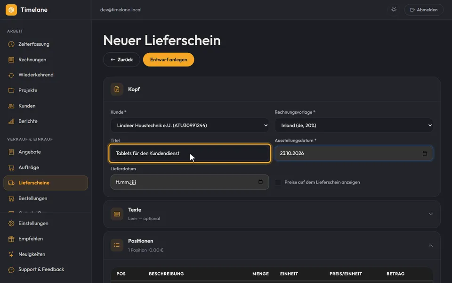Click the Titel input field
The width and height of the screenshot is (452, 283).
[x=190, y=153]
